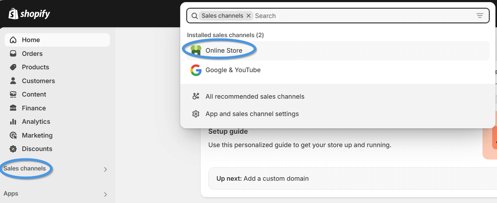Screen dimensions: 497x203
Task: Remove the Sales channels search filter chip
Action: [248, 16]
